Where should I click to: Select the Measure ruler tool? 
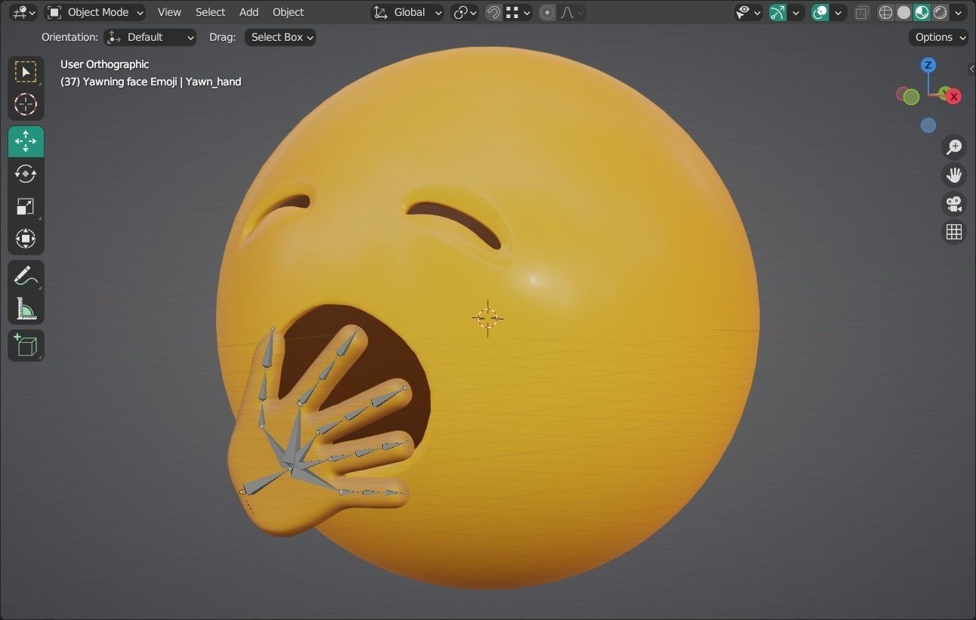tap(26, 308)
